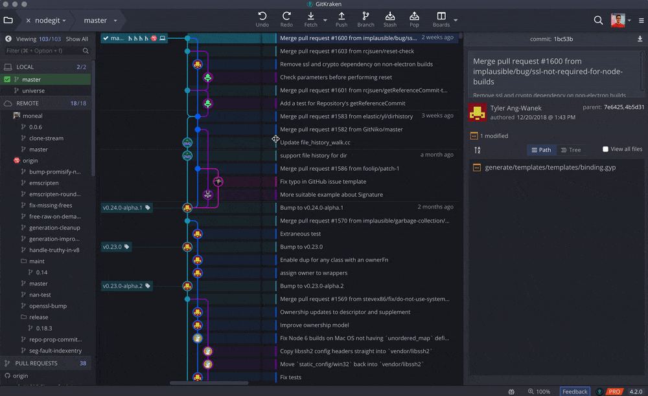Open the master branch dropdown in the toolbar

[115, 21]
